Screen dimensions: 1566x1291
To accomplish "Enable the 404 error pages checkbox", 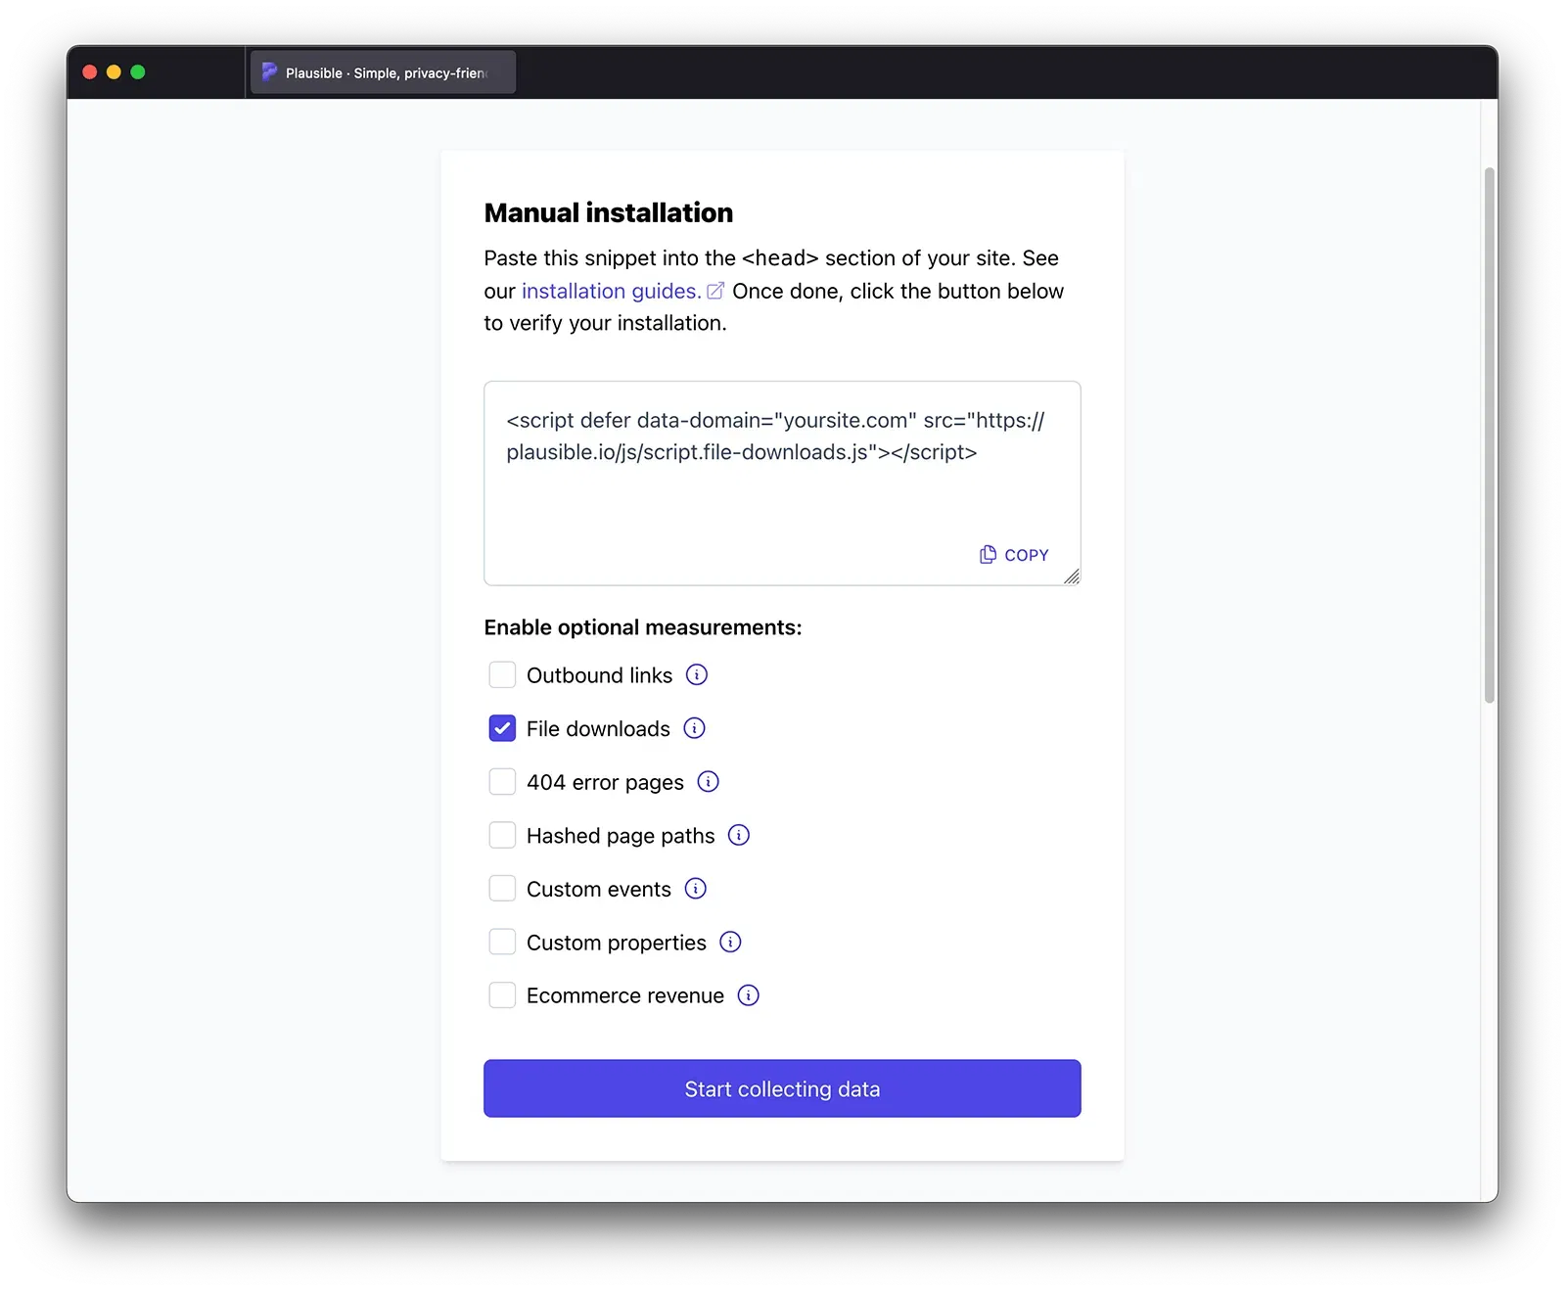I will [x=502, y=781].
